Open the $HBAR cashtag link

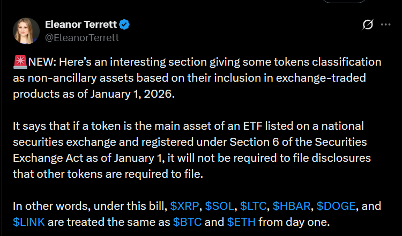(292, 206)
